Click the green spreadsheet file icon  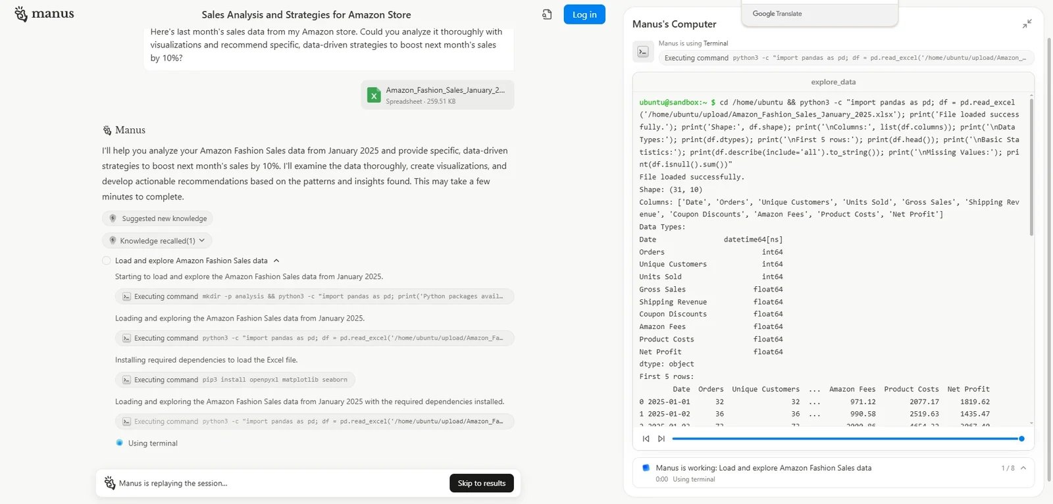pyautogui.click(x=374, y=95)
